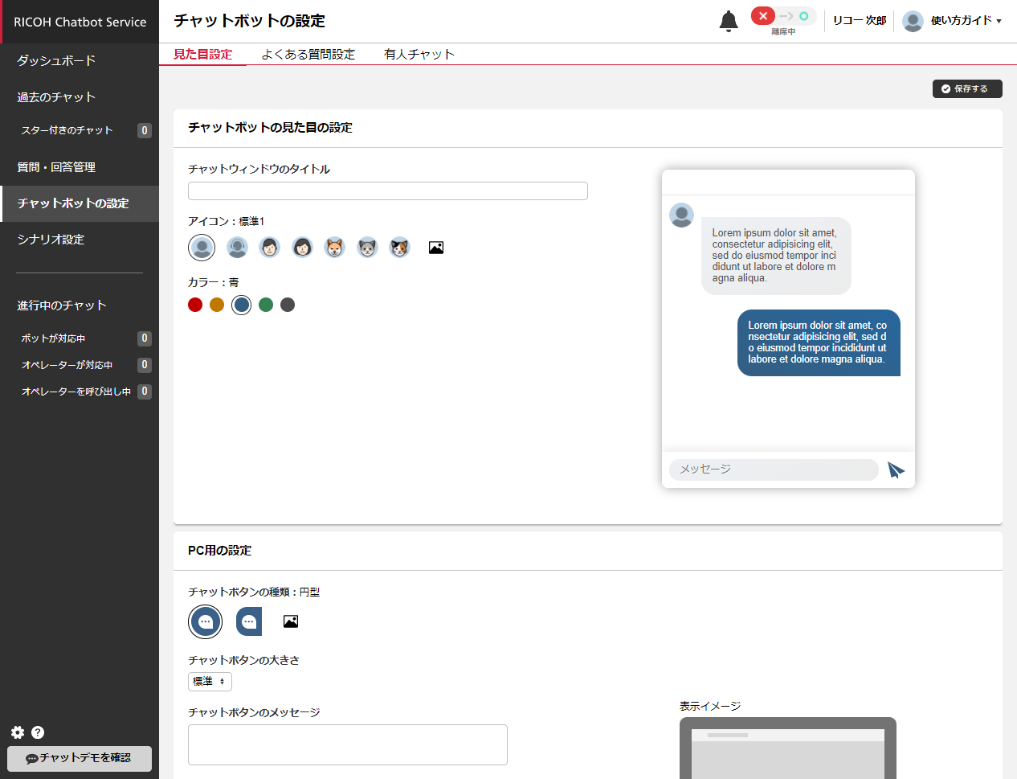The width and height of the screenshot is (1017, 779).
Task: Toggle the 離席中 away status switch
Action: (x=783, y=17)
